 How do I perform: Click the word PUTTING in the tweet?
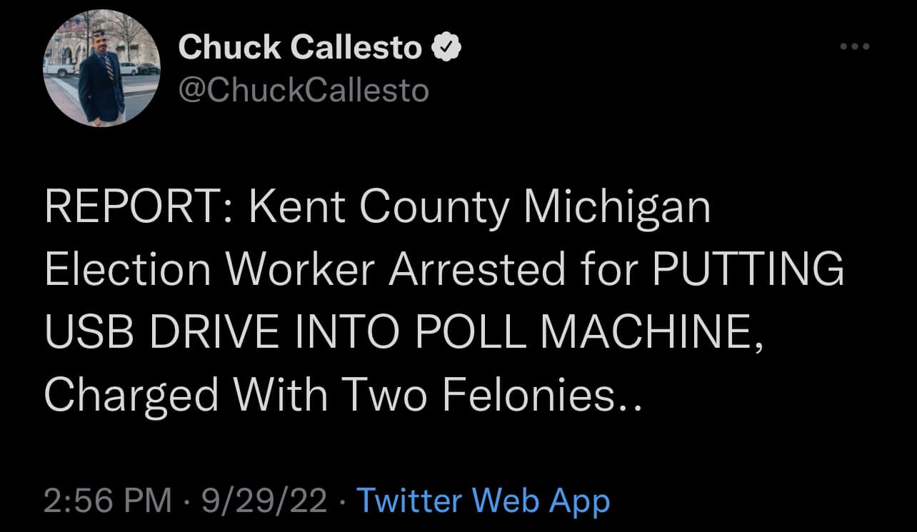coord(748,270)
